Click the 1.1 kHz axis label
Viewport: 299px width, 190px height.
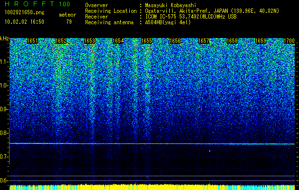4,62
